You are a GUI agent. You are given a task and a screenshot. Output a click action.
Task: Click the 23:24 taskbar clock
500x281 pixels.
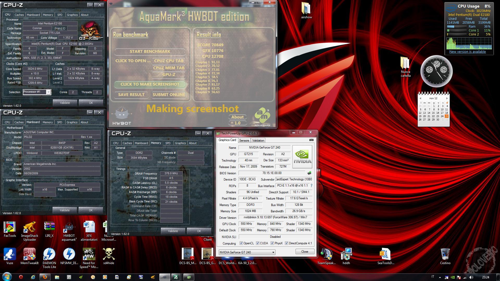pyautogui.click(x=485, y=277)
